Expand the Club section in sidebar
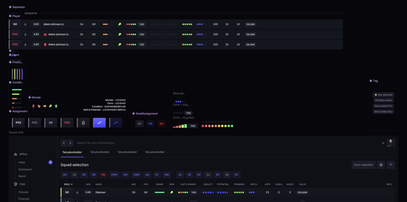The image size is (407, 202). tap(22, 184)
